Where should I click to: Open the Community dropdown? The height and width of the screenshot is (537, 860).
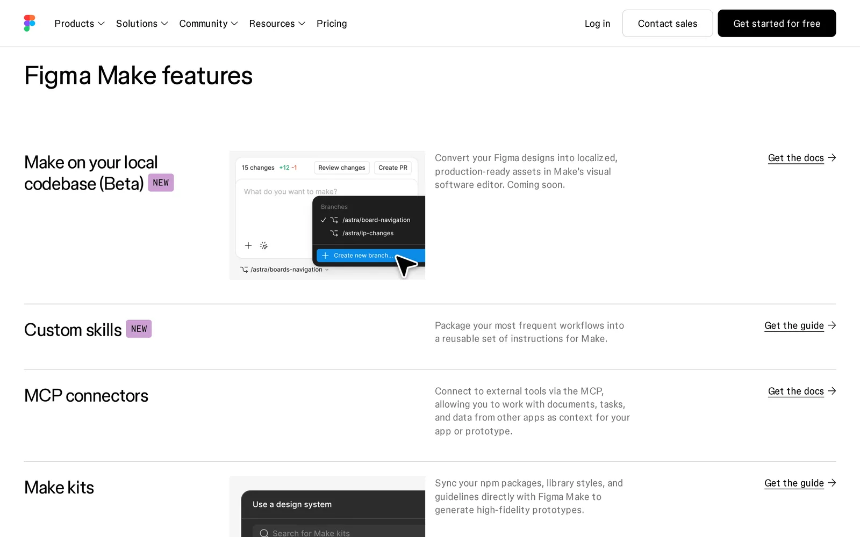coord(209,24)
